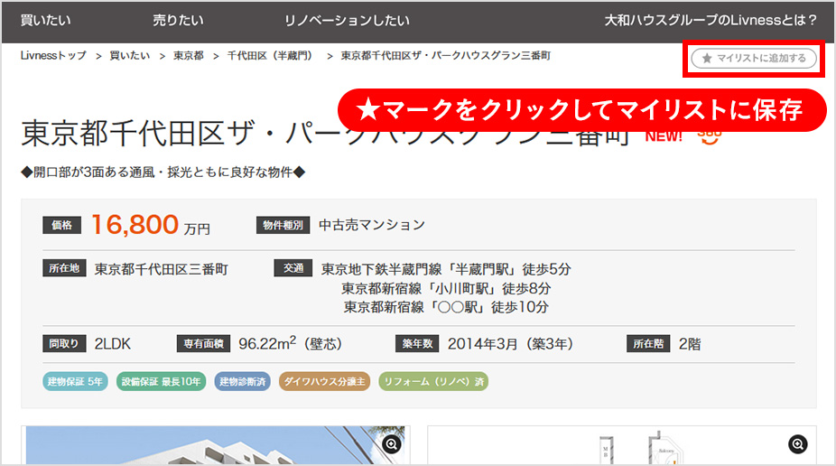
Task: Click the 小川町駅 徒歩8分 access line
Action: click(x=446, y=288)
